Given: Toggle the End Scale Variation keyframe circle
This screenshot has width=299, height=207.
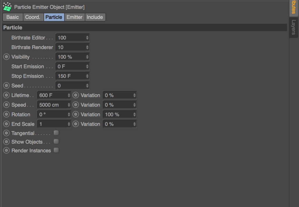Looking at the screenshot, I should point(76,124).
